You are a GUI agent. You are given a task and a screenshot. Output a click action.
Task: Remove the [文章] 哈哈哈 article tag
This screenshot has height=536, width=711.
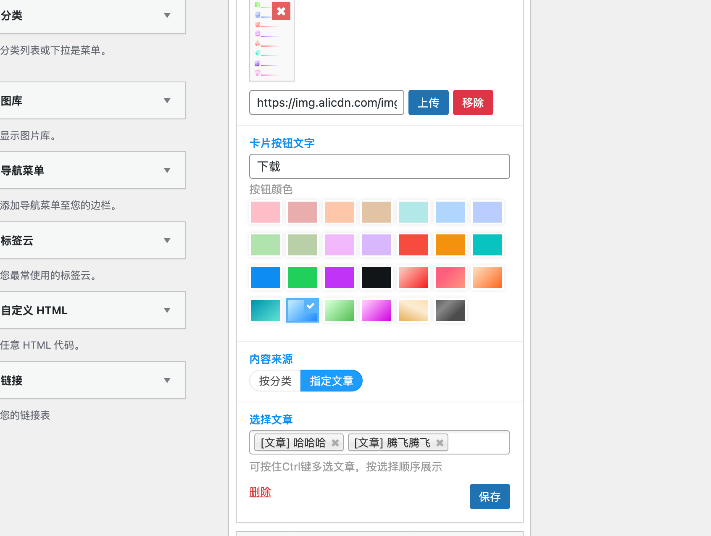[x=335, y=442]
